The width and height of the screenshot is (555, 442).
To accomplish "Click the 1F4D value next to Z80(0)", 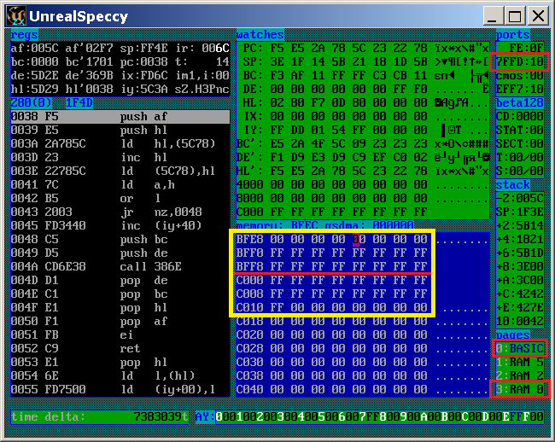I will tap(79, 103).
